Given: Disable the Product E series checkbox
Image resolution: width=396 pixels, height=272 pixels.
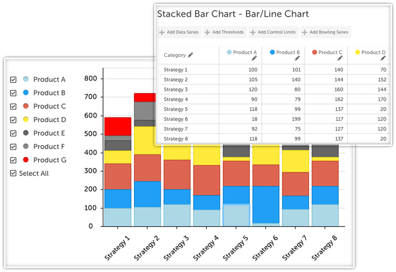Looking at the screenshot, I should tap(13, 133).
